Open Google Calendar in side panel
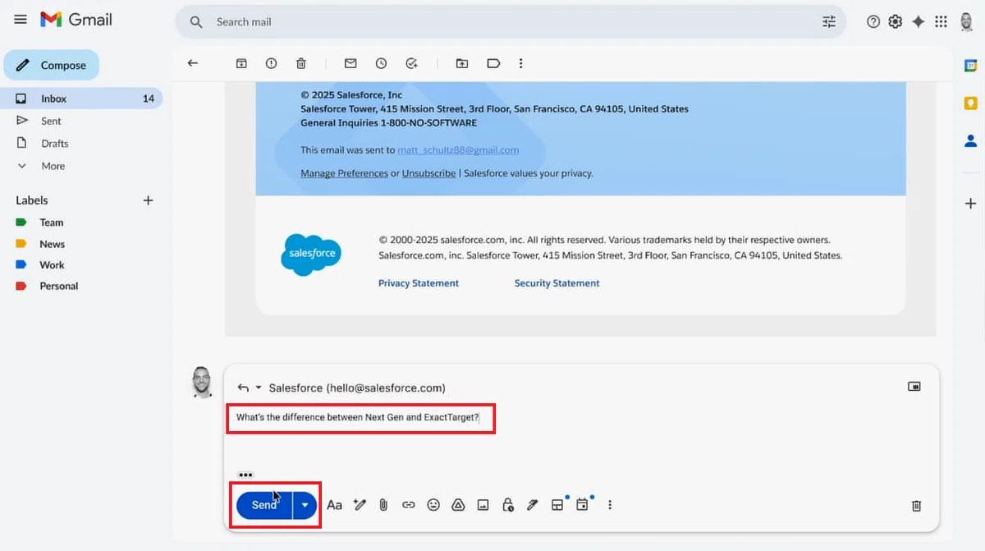Viewport: 985px width, 551px height. click(971, 66)
